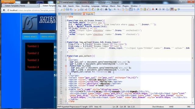Switch to Sistem Template | Home Firefox tab
195x109 pixels.
[x=20, y=6]
